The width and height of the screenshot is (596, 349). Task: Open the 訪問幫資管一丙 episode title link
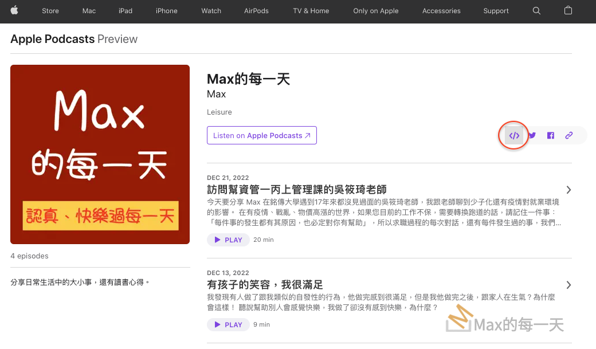[296, 190]
